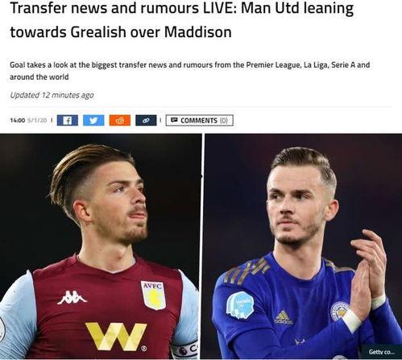402x360 pixels.
Task: Share the article on Twitter
Action: click(x=93, y=120)
